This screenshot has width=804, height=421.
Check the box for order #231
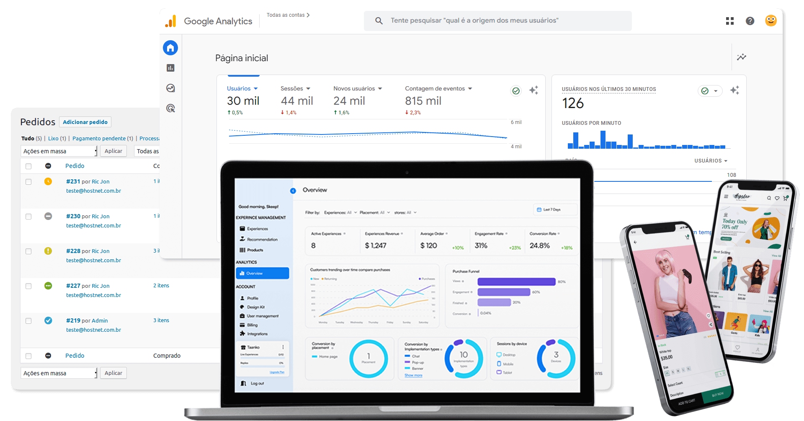point(28,182)
